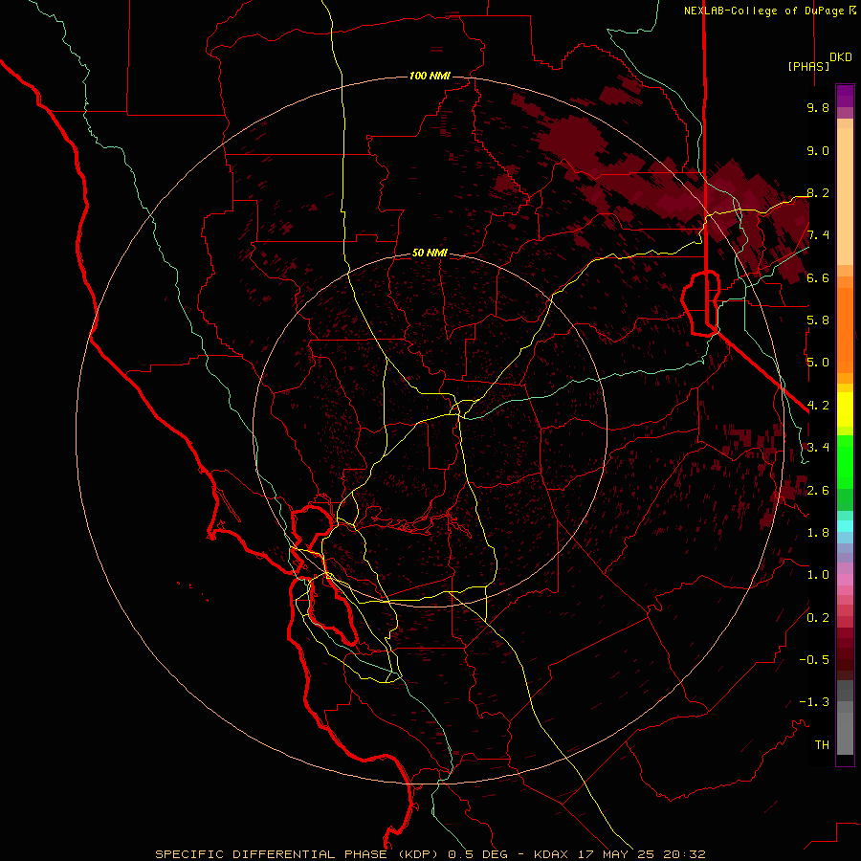Click the gray TH band of color bar
861x861 pixels.
(845, 736)
